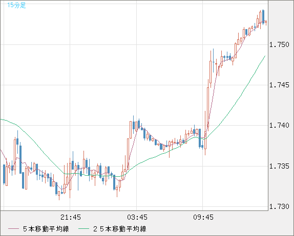Click the pink 5-period moving average legend line
The width and height of the screenshot is (294, 236).
coord(13,229)
